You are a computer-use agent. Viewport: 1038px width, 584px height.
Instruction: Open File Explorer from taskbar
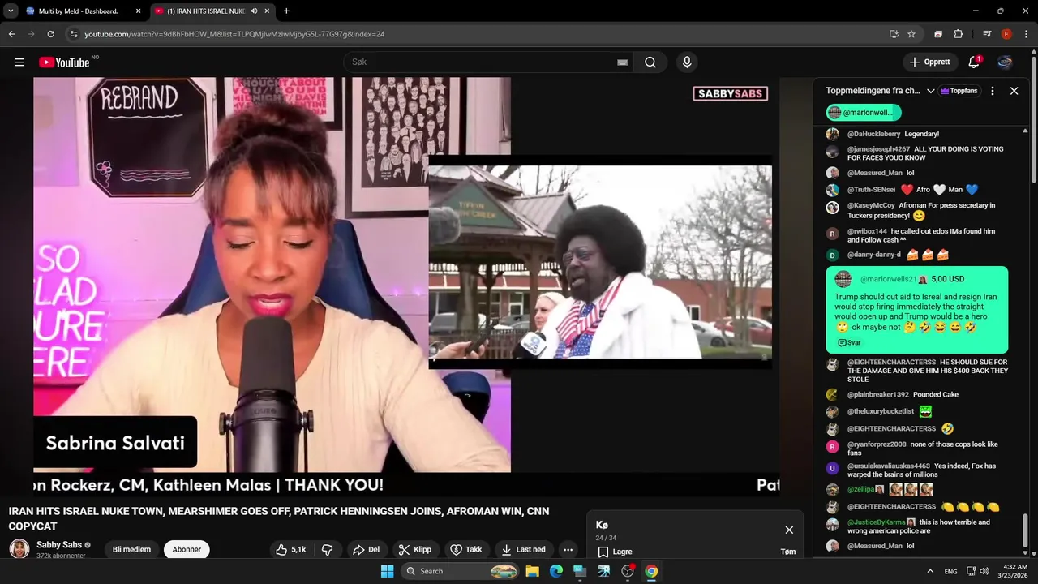[x=532, y=571]
